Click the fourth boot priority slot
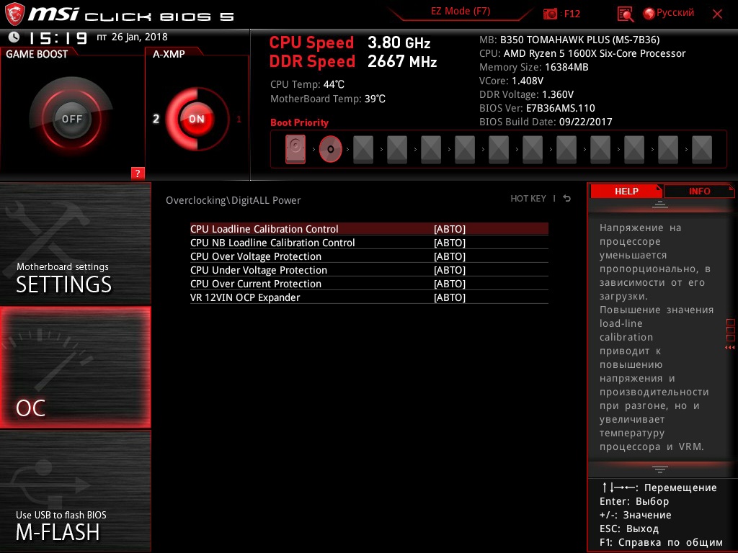The height and width of the screenshot is (553, 738). (397, 150)
